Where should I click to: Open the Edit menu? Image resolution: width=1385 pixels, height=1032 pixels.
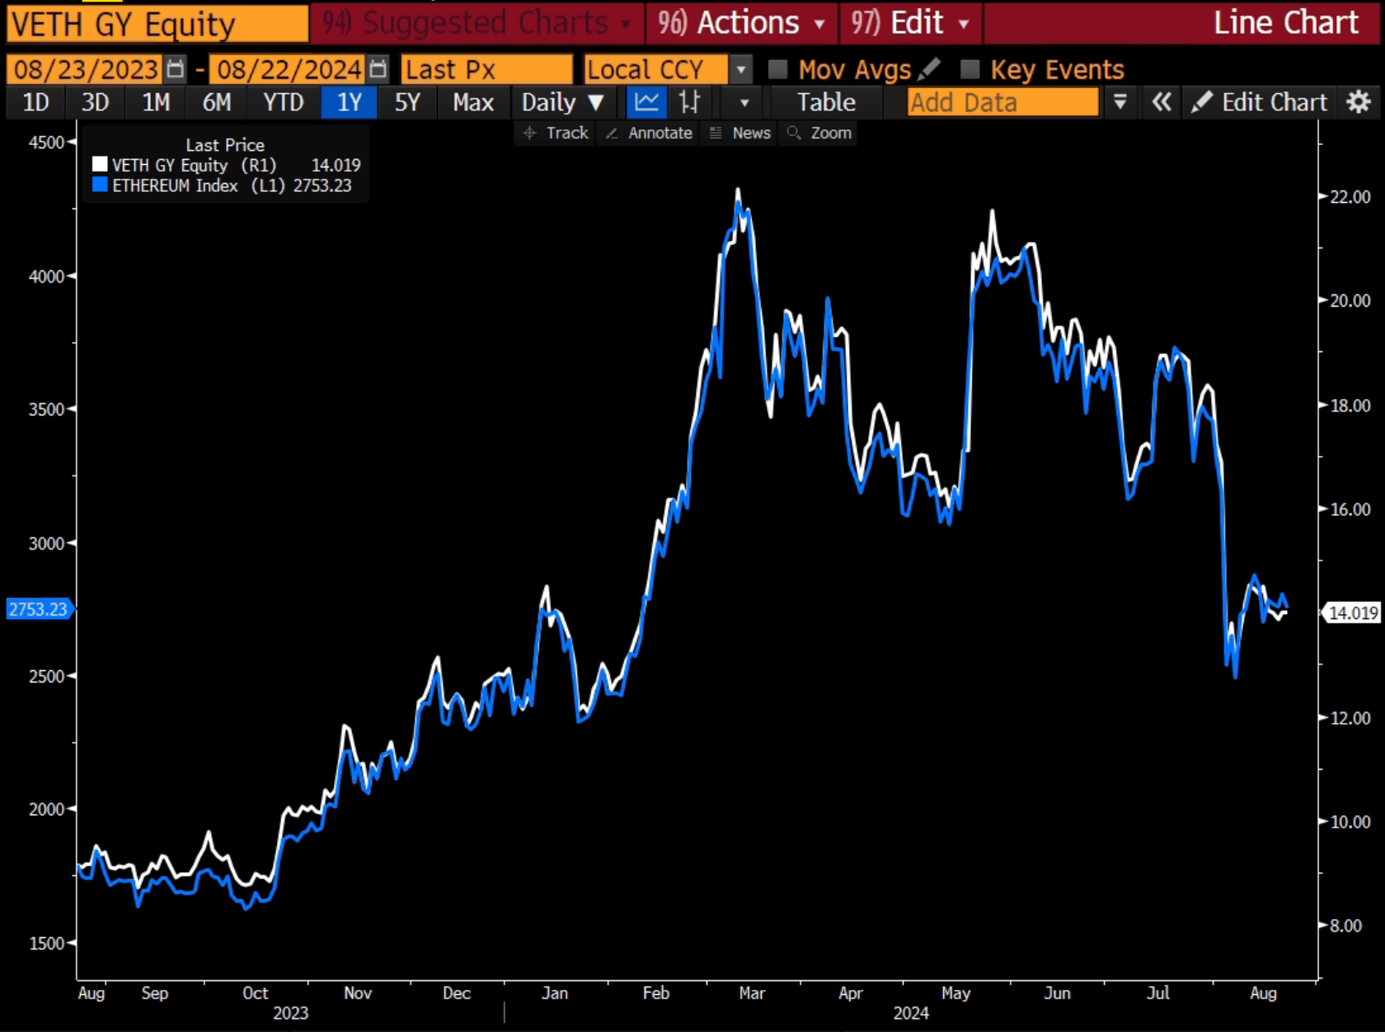tap(910, 22)
